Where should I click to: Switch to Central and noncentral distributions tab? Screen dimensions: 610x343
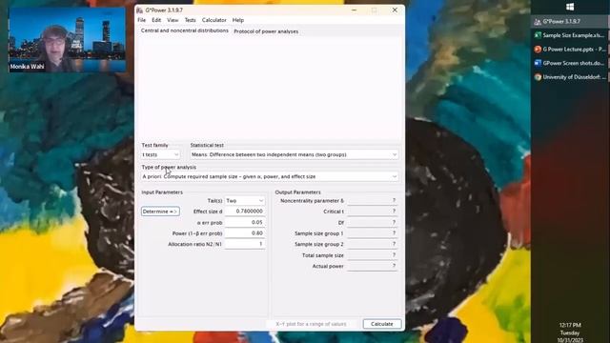(x=184, y=30)
